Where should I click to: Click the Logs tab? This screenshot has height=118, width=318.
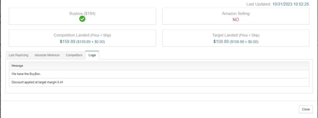pos(92,55)
